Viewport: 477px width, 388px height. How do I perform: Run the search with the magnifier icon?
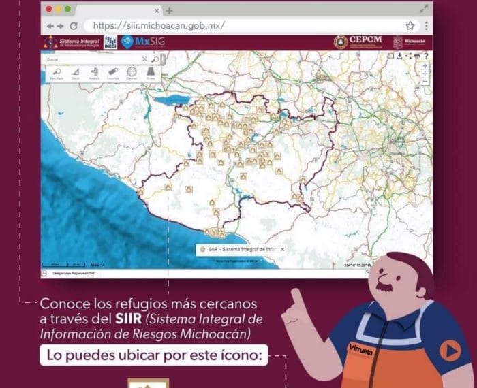(155, 59)
